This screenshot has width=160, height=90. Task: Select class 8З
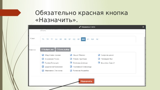click(88, 39)
